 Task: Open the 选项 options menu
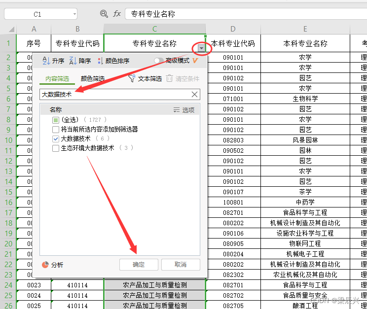tap(184, 110)
